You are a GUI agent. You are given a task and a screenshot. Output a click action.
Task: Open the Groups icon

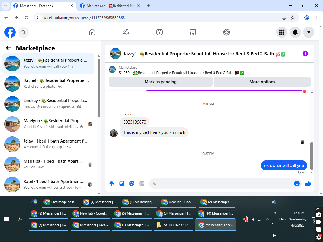coord(226,32)
